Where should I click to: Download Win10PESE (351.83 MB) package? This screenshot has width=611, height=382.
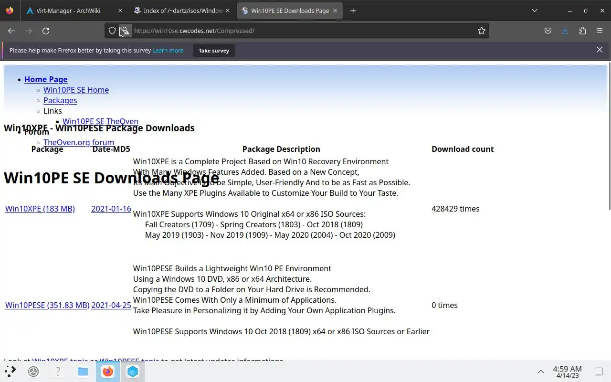pos(47,305)
